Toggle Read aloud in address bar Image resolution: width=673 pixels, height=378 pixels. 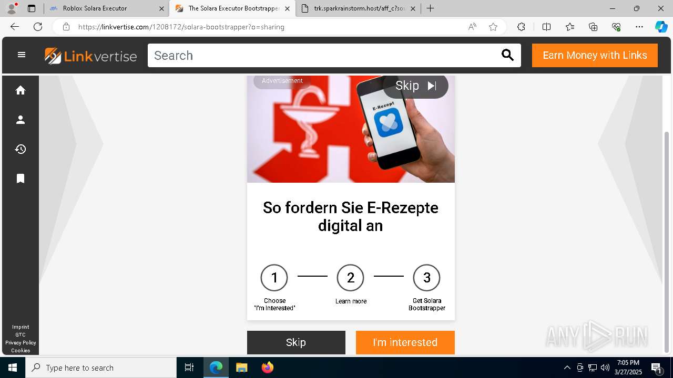coord(472,27)
